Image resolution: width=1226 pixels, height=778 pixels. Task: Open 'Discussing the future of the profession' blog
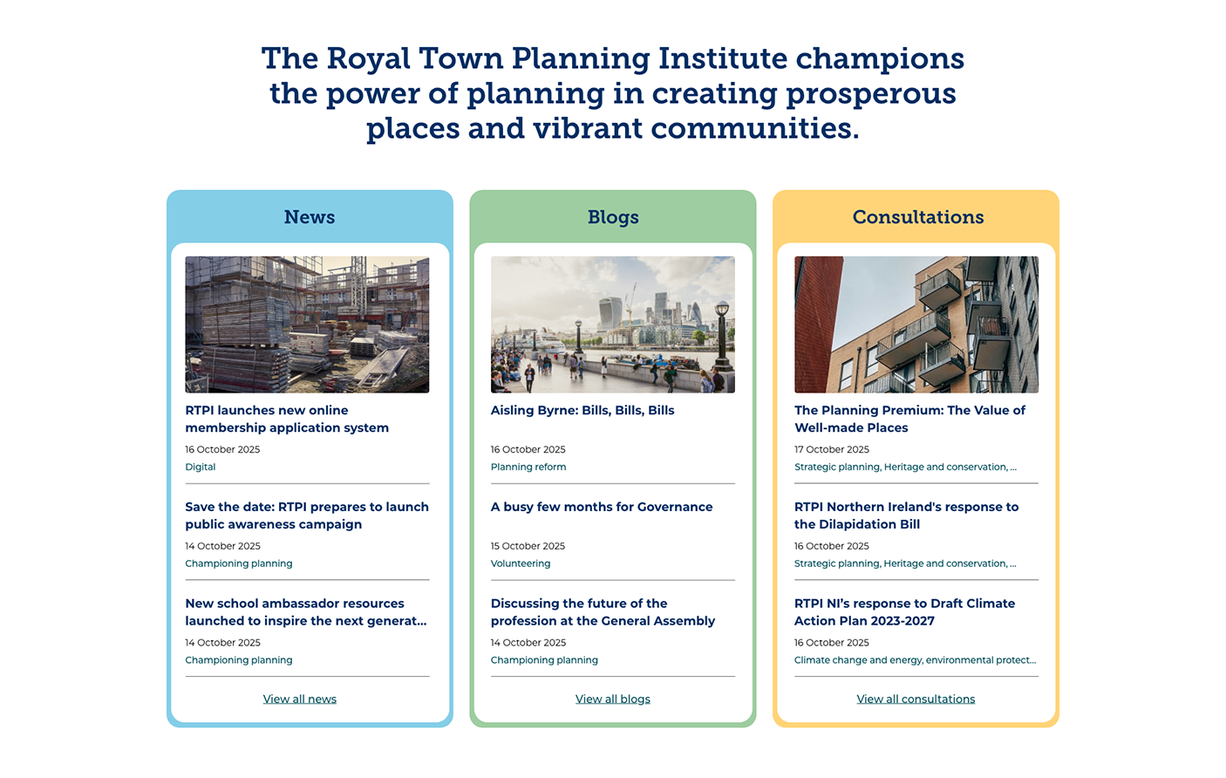coord(602,612)
